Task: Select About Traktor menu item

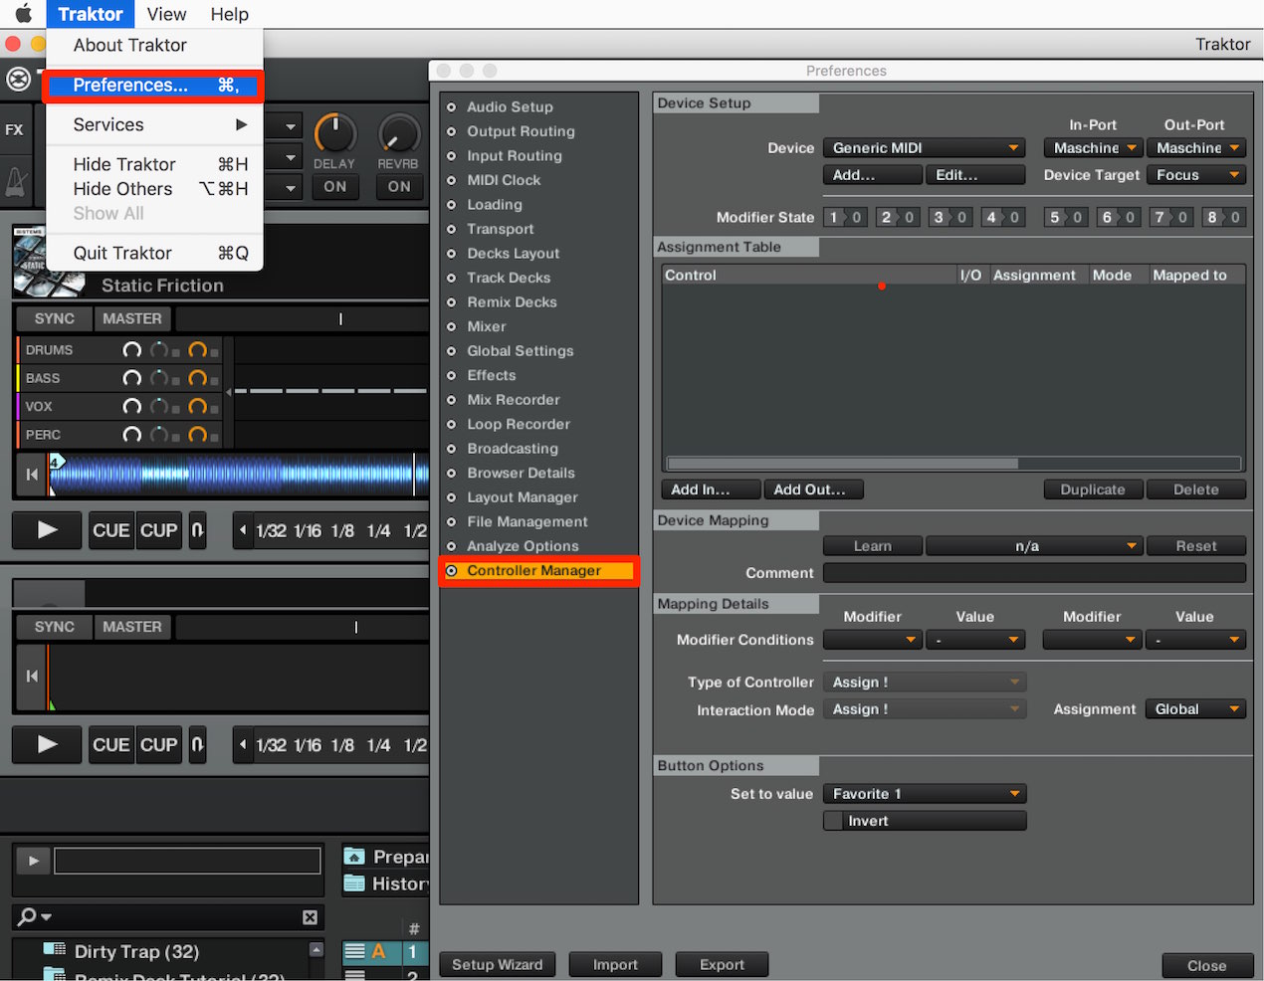Action: [154, 45]
